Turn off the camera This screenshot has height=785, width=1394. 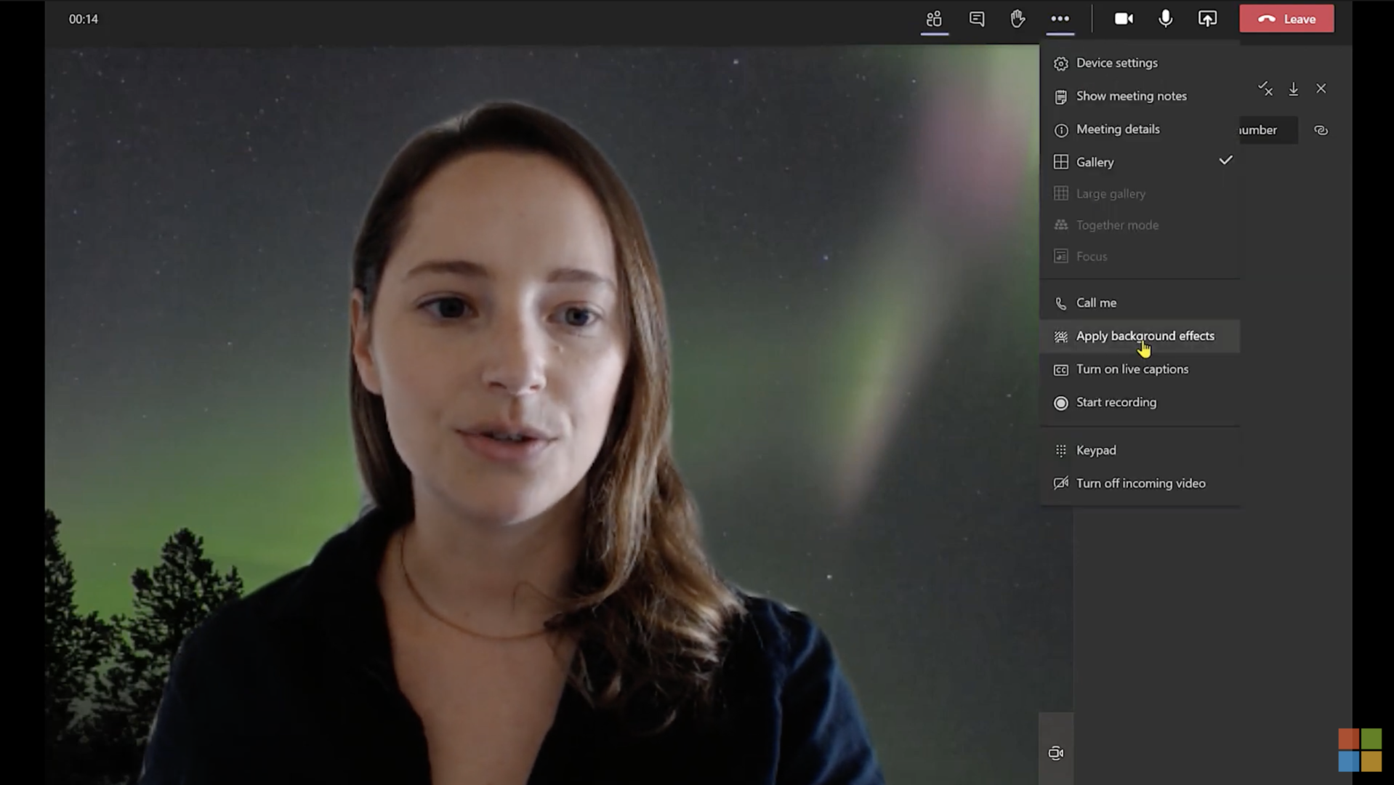tap(1123, 18)
